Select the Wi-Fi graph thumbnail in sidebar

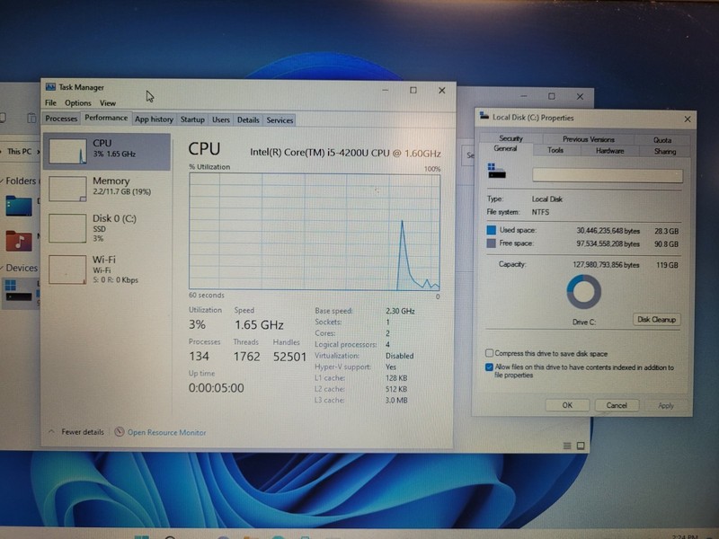click(67, 269)
